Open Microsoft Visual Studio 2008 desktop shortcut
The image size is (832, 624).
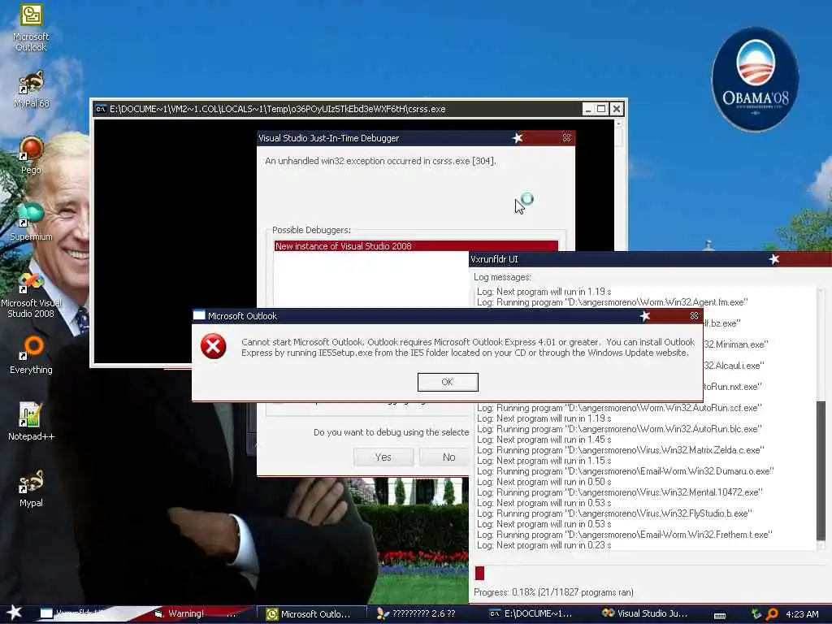click(31, 294)
